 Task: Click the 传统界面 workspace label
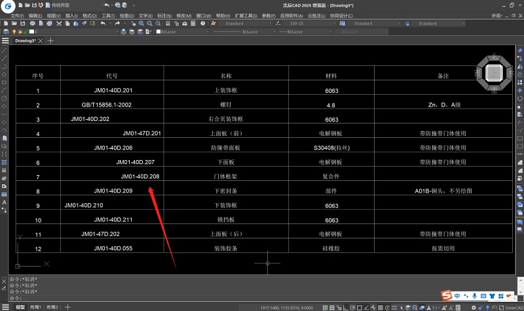[60, 5]
